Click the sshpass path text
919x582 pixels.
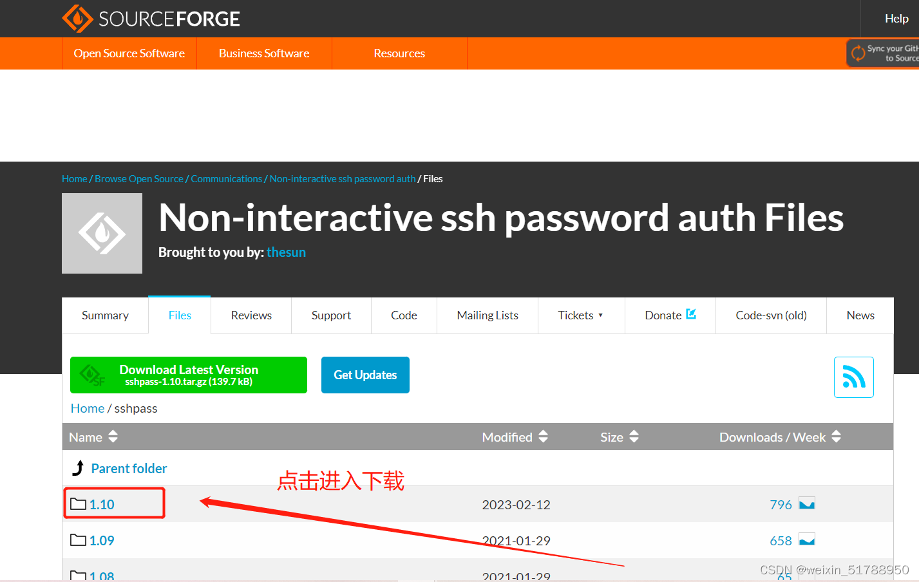click(136, 408)
